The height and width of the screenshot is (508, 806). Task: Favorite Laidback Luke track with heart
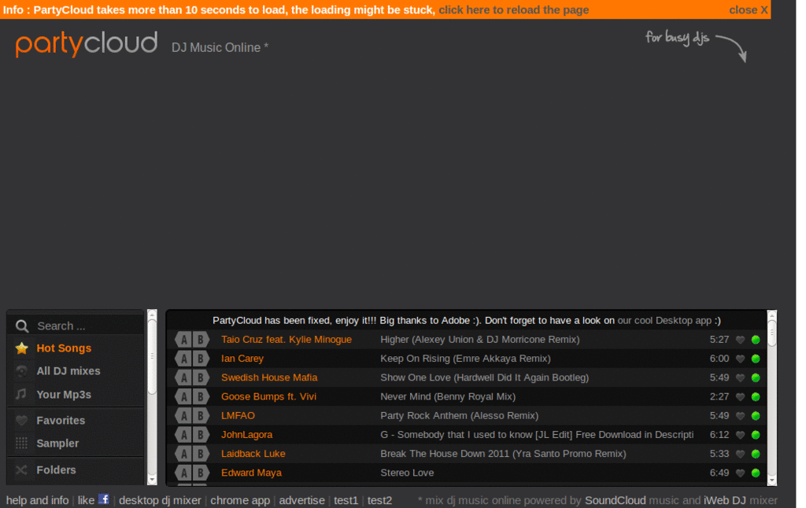pos(740,454)
